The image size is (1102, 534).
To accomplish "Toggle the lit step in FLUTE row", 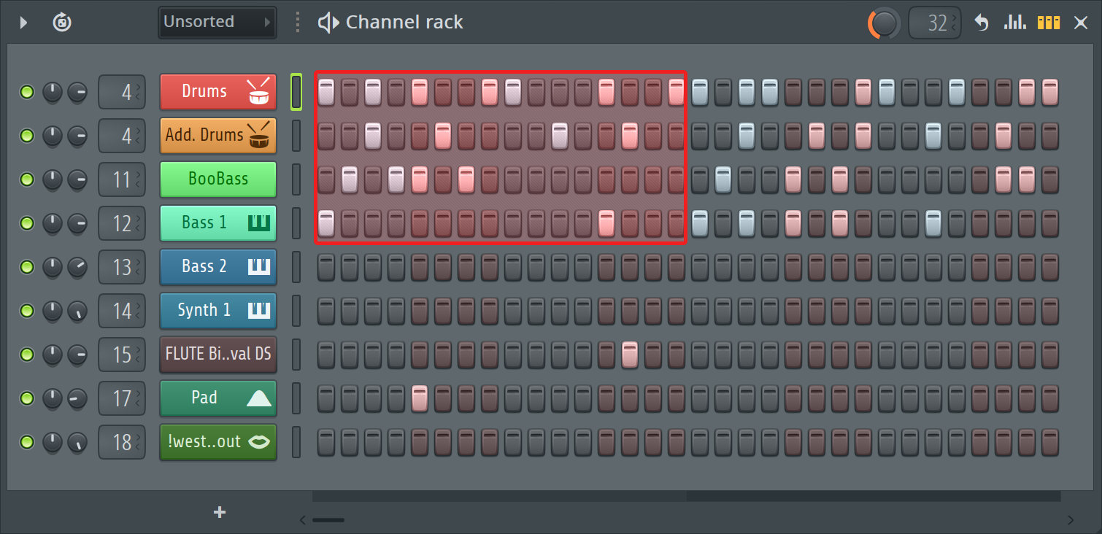I will (630, 355).
